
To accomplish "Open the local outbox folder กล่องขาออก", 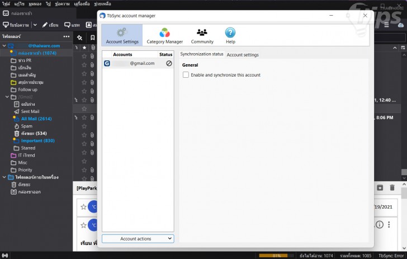I will pos(29,192).
